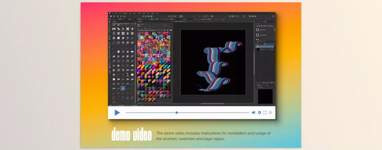
Task: Click the canvas horizontal scrollbar
Action: pyautogui.click(x=212, y=103)
